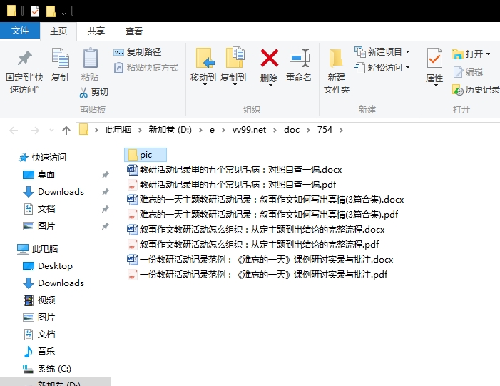500x386 pixels.
Task: Click the Up one level arrow
Action: click(66, 130)
